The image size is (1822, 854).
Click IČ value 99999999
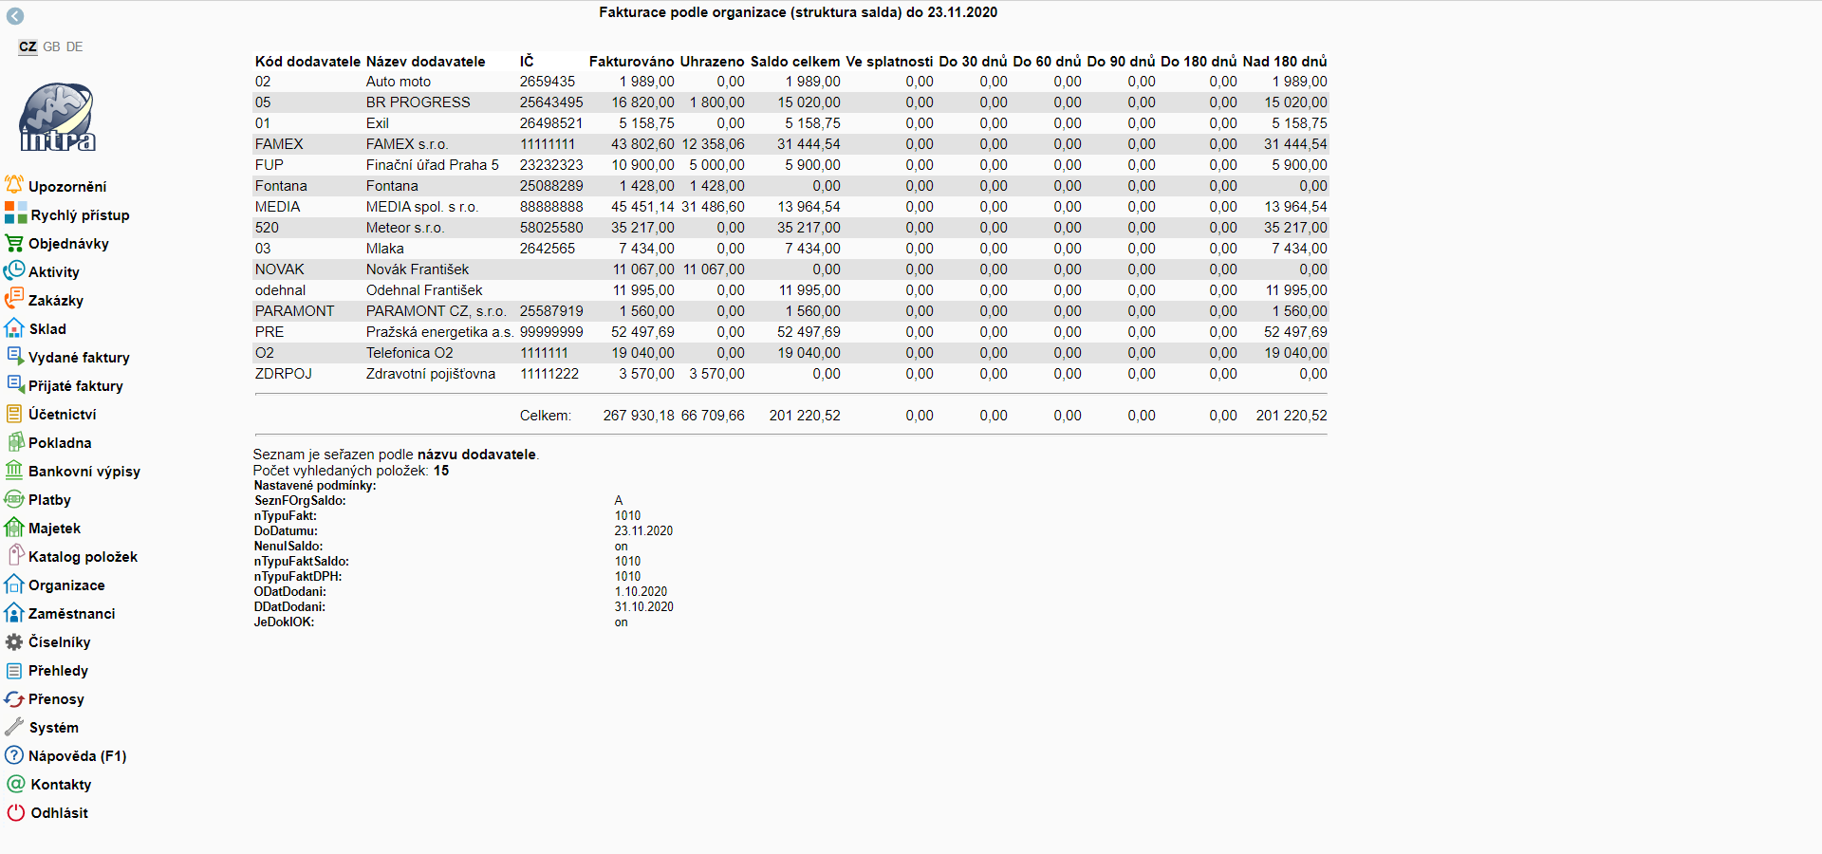click(551, 332)
